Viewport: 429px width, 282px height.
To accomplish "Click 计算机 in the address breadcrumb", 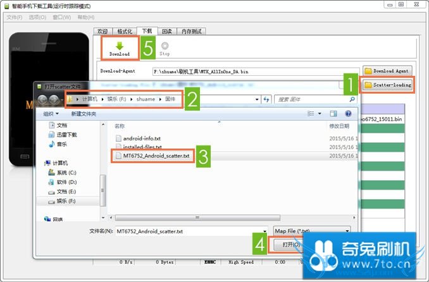I will tap(90, 99).
